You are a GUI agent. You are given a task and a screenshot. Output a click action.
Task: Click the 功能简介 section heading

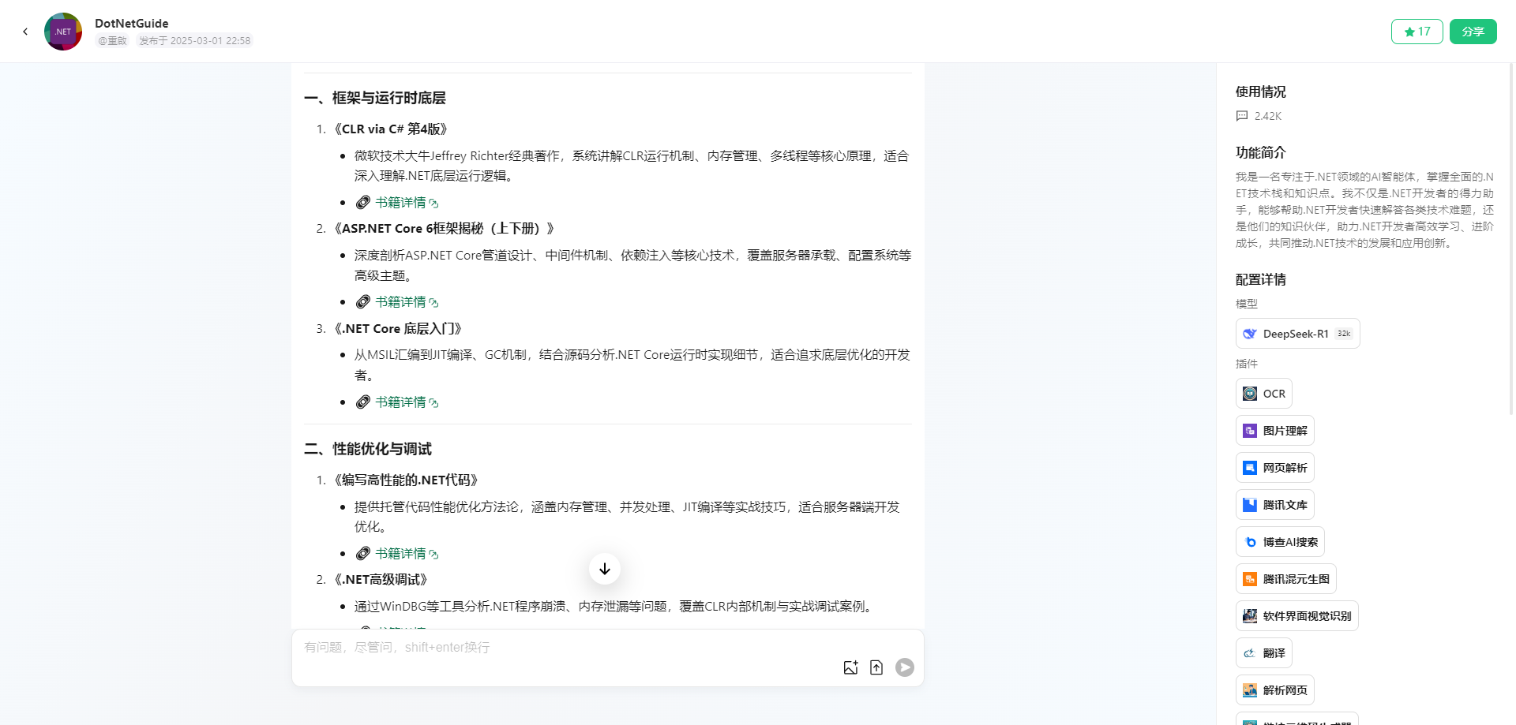1261,152
